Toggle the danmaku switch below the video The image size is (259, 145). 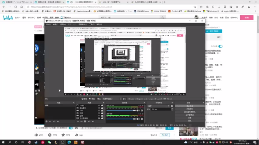click(x=71, y=128)
